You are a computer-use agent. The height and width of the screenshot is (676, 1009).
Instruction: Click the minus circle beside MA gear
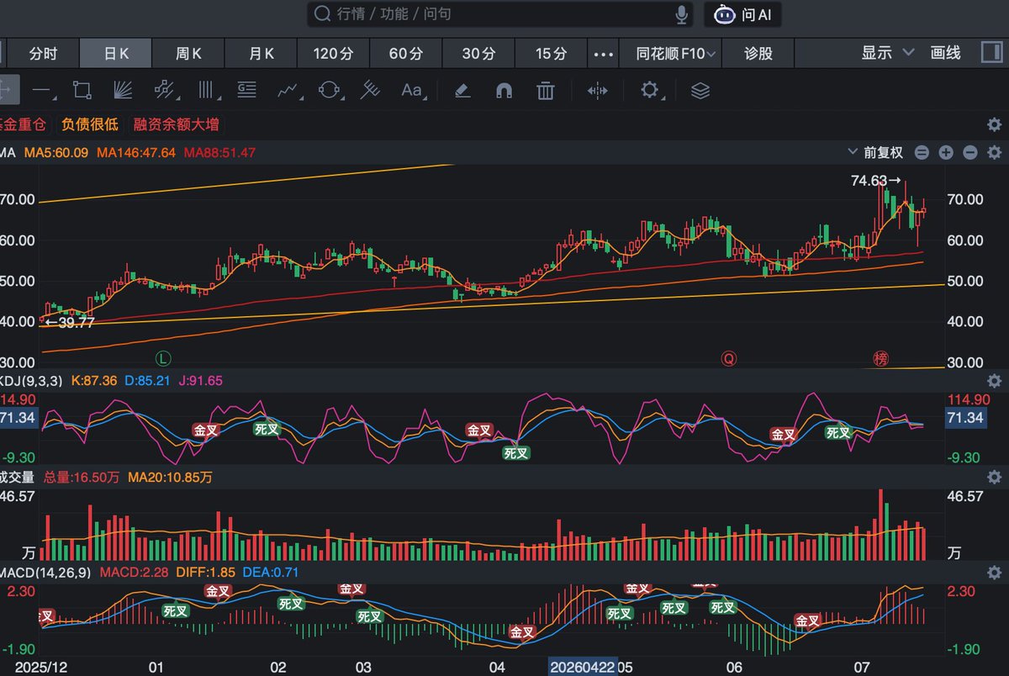[x=970, y=152]
